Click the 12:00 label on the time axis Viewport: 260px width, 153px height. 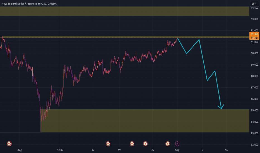[x=60, y=150]
